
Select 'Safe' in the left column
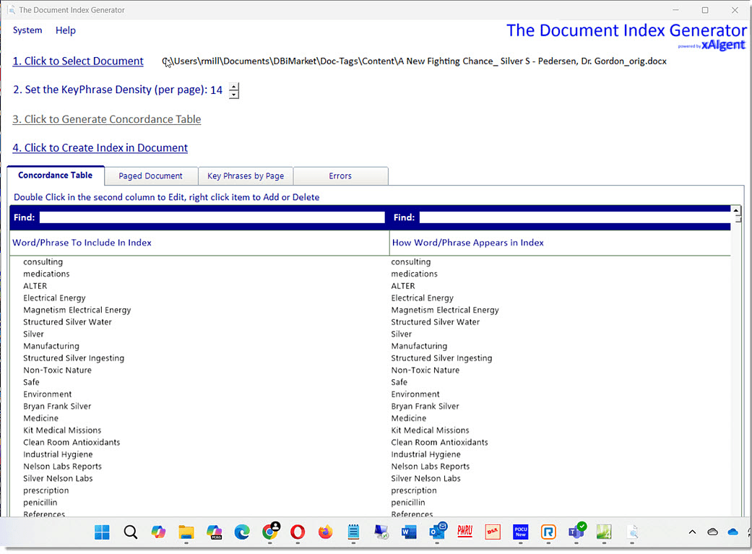[x=31, y=382]
